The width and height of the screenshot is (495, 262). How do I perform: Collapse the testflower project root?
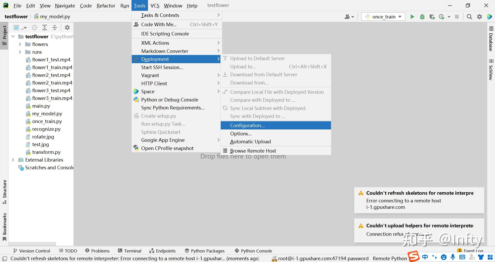(x=13, y=36)
